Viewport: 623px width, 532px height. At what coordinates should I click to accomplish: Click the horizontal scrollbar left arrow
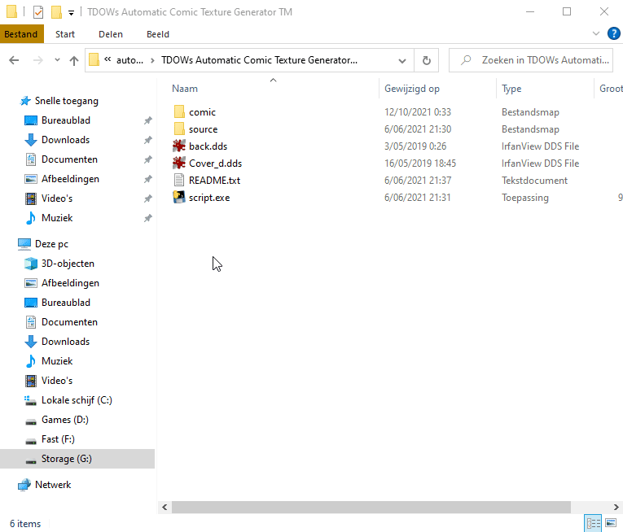(165, 507)
